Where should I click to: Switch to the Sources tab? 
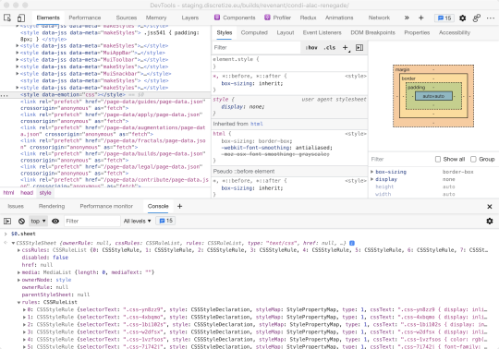(x=127, y=18)
